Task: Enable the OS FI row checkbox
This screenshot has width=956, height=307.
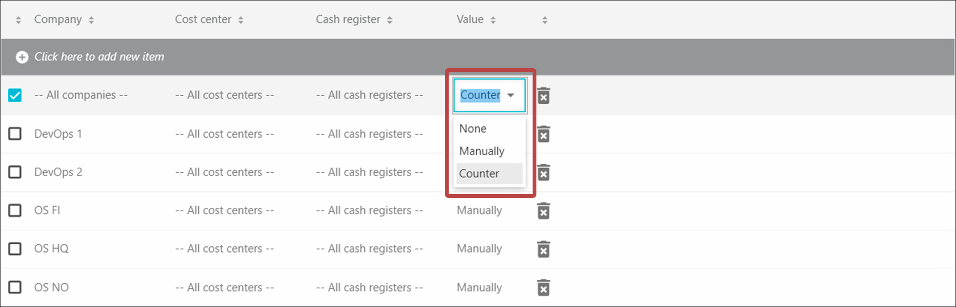Action: (x=15, y=210)
